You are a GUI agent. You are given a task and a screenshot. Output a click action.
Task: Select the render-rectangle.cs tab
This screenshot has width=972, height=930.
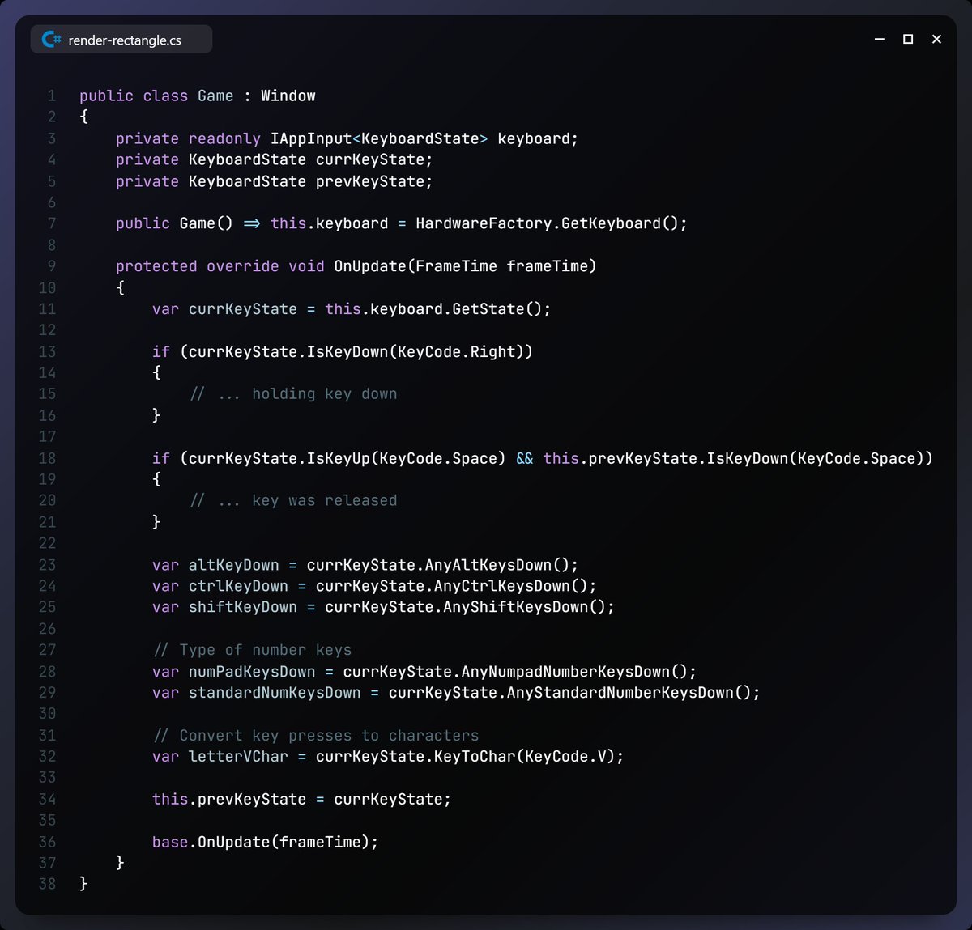coord(122,39)
